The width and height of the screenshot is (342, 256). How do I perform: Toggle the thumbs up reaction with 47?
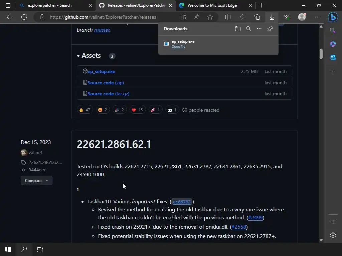(x=84, y=110)
